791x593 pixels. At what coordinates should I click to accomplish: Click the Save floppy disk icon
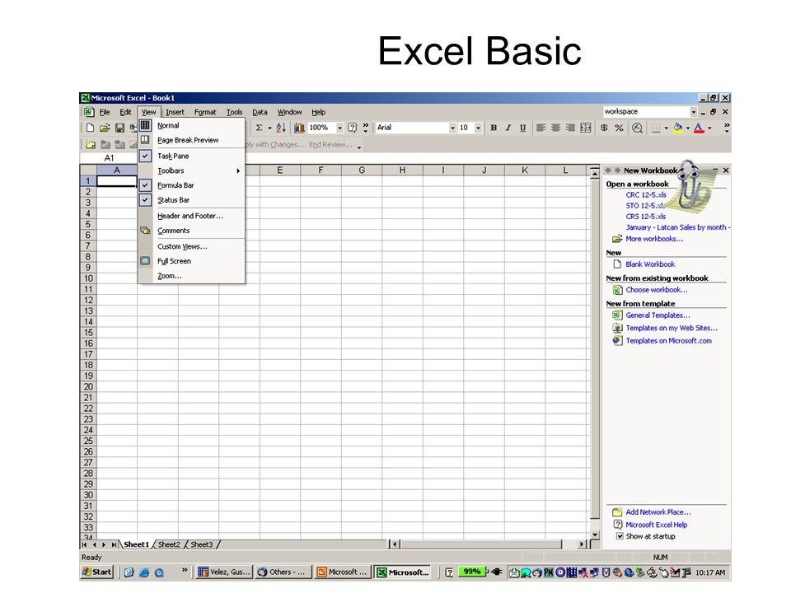point(119,128)
